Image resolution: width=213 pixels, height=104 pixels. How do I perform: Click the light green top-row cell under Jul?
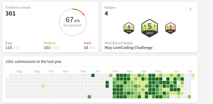point(193,75)
